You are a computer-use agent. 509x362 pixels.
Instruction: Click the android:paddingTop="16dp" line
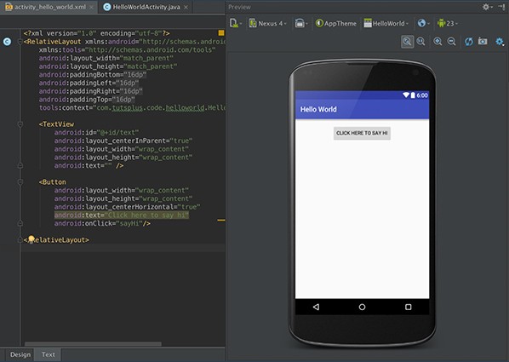(87, 100)
